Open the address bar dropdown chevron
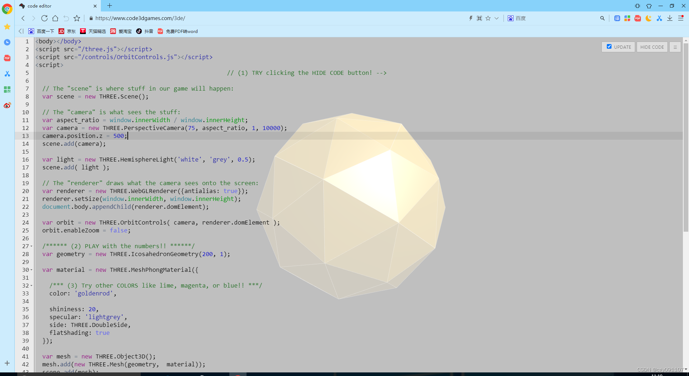The width and height of the screenshot is (689, 376). [x=497, y=18]
